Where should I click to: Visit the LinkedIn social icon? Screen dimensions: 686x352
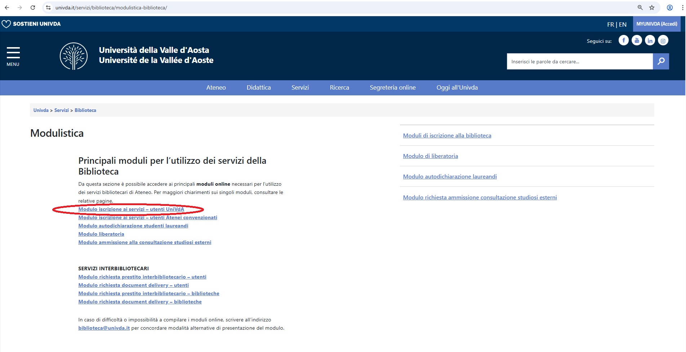650,40
